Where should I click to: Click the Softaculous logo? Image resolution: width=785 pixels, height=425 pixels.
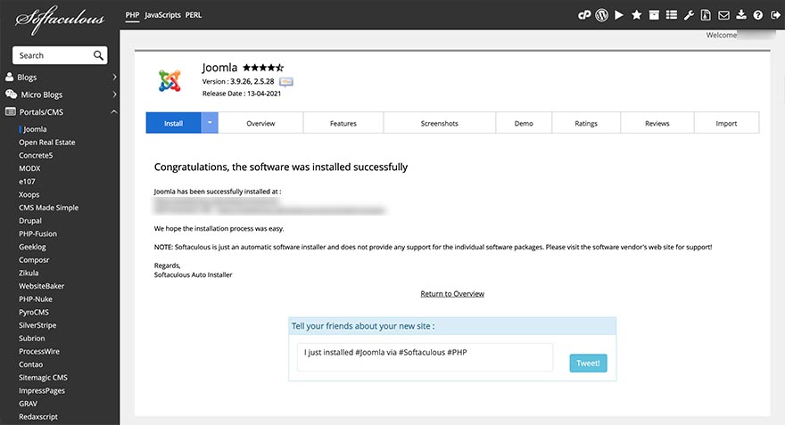[60, 19]
